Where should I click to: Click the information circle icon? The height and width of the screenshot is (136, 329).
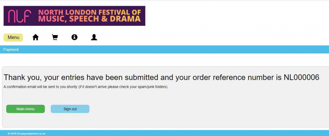pos(74,37)
